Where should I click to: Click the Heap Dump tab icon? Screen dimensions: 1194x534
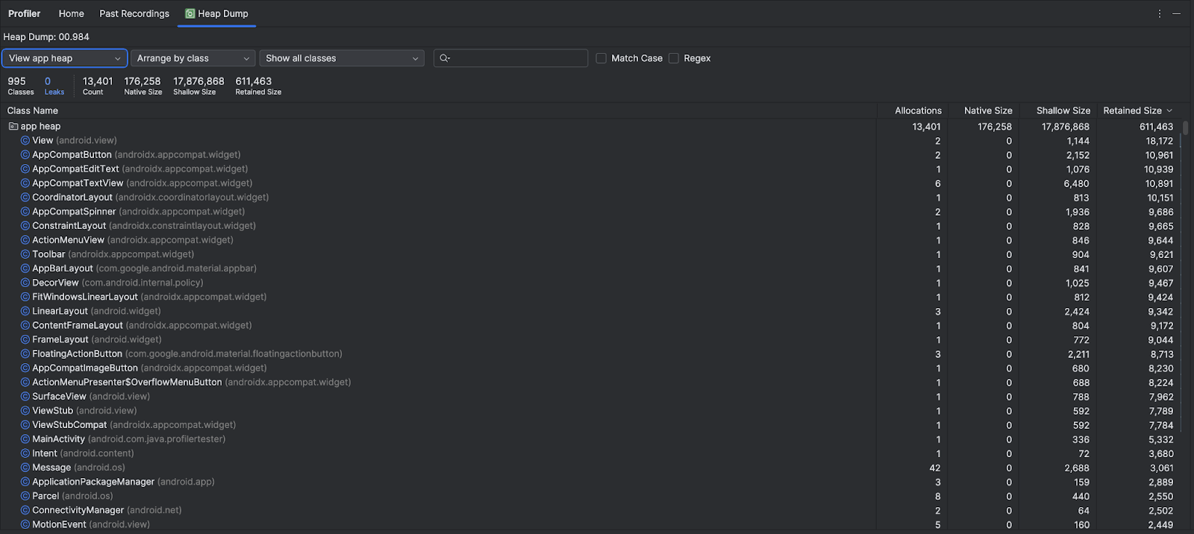click(x=190, y=13)
